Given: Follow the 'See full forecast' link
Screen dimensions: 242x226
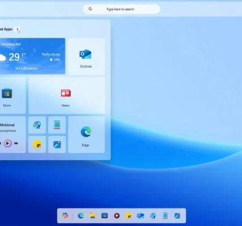Looking at the screenshot, I should pyautogui.click(x=27, y=68).
